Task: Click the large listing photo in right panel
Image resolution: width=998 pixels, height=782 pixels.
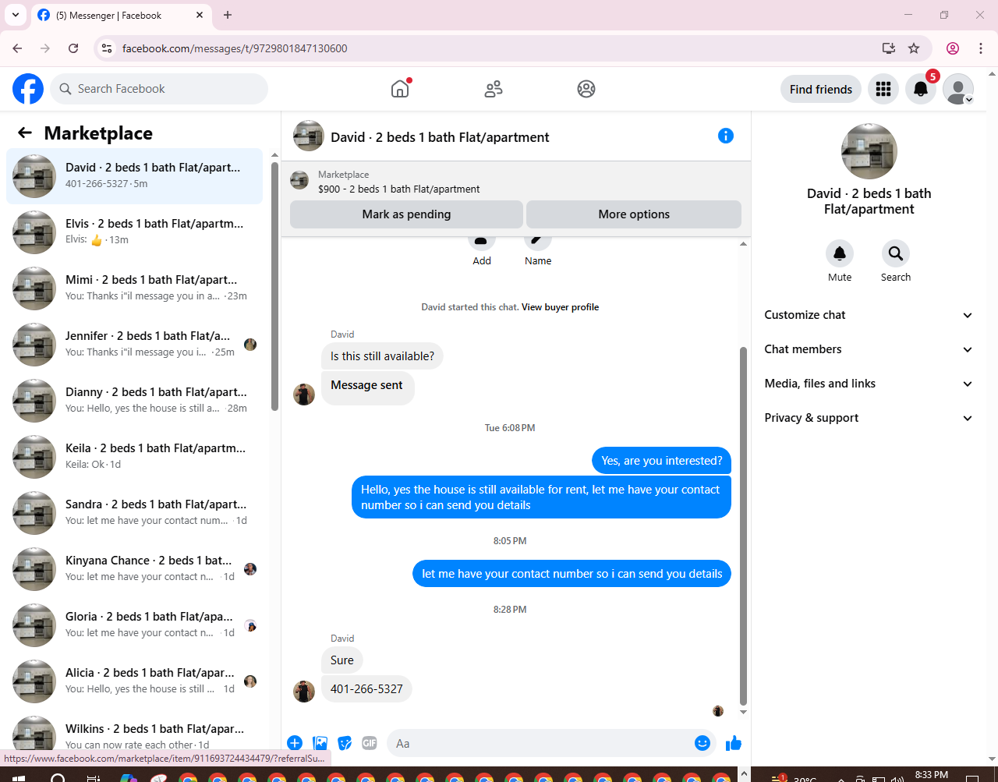Action: 869,151
